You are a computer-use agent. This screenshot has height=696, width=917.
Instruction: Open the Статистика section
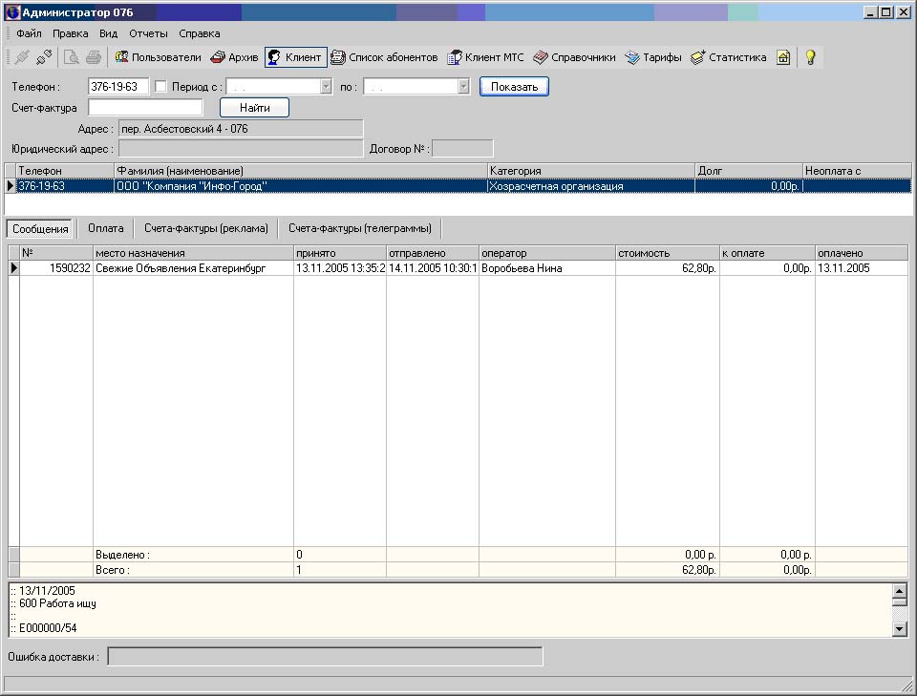tap(728, 57)
